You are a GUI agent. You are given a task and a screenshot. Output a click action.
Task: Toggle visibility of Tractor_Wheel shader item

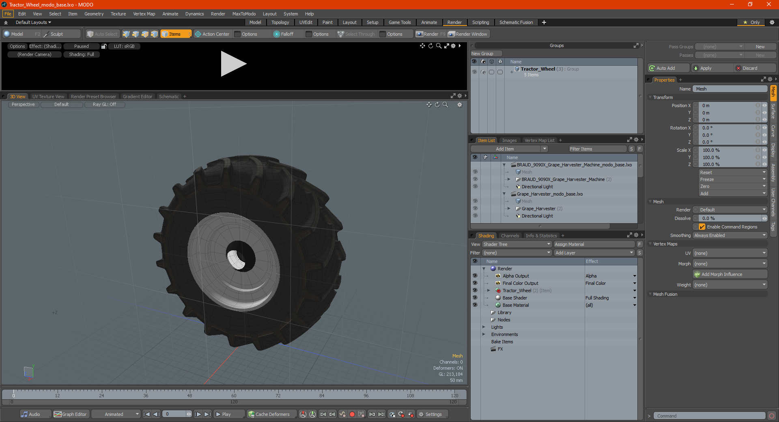[475, 291]
